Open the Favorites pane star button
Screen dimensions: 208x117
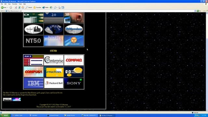(x=37, y=7)
